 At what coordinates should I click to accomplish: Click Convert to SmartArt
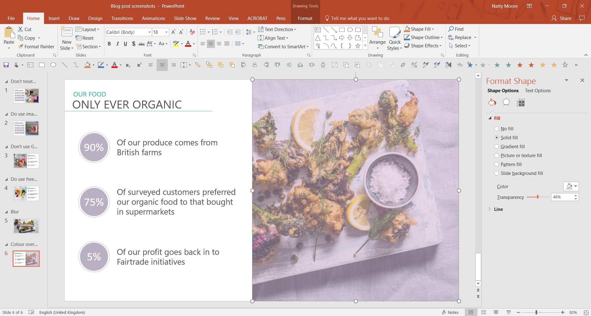coord(283,47)
